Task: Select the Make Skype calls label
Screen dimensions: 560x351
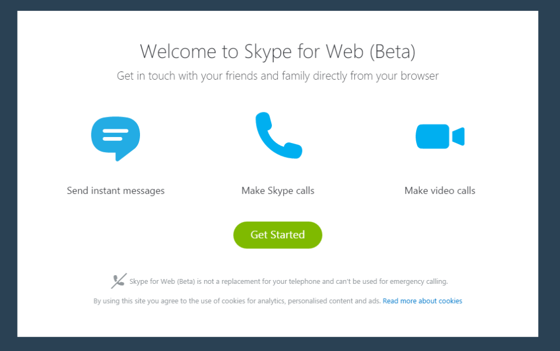Action: pyautogui.click(x=278, y=191)
